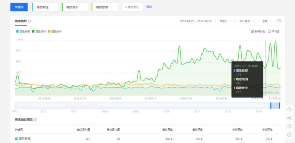Toggle the blue 唱歌教程 legend item
The height and width of the screenshot is (143, 295).
pos(17,32)
